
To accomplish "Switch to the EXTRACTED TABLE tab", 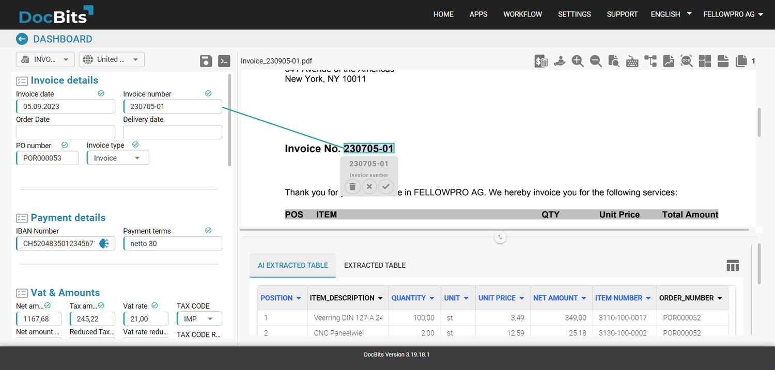I will (x=374, y=265).
